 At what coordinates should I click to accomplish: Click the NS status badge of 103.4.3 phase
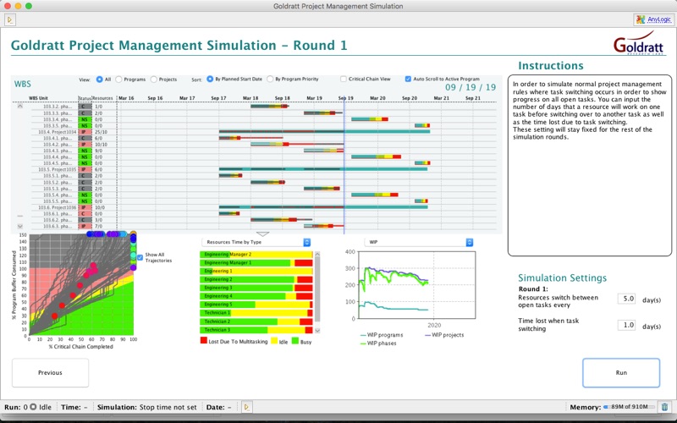(85, 151)
